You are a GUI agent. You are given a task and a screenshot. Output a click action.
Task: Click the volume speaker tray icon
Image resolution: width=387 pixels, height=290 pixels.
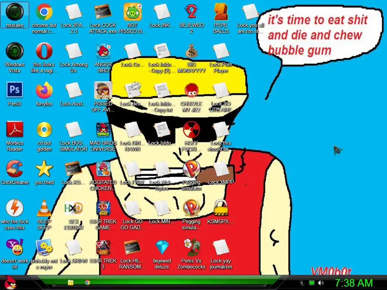pyautogui.click(x=320, y=282)
